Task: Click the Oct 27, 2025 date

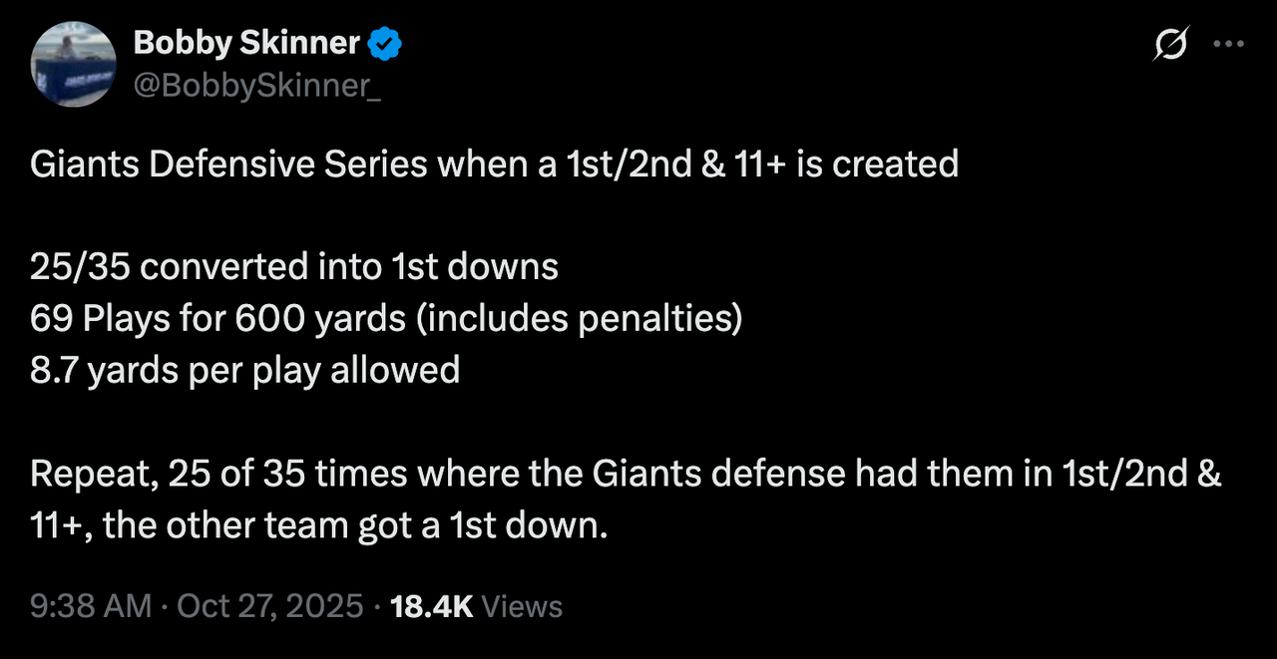Action: 269,606
